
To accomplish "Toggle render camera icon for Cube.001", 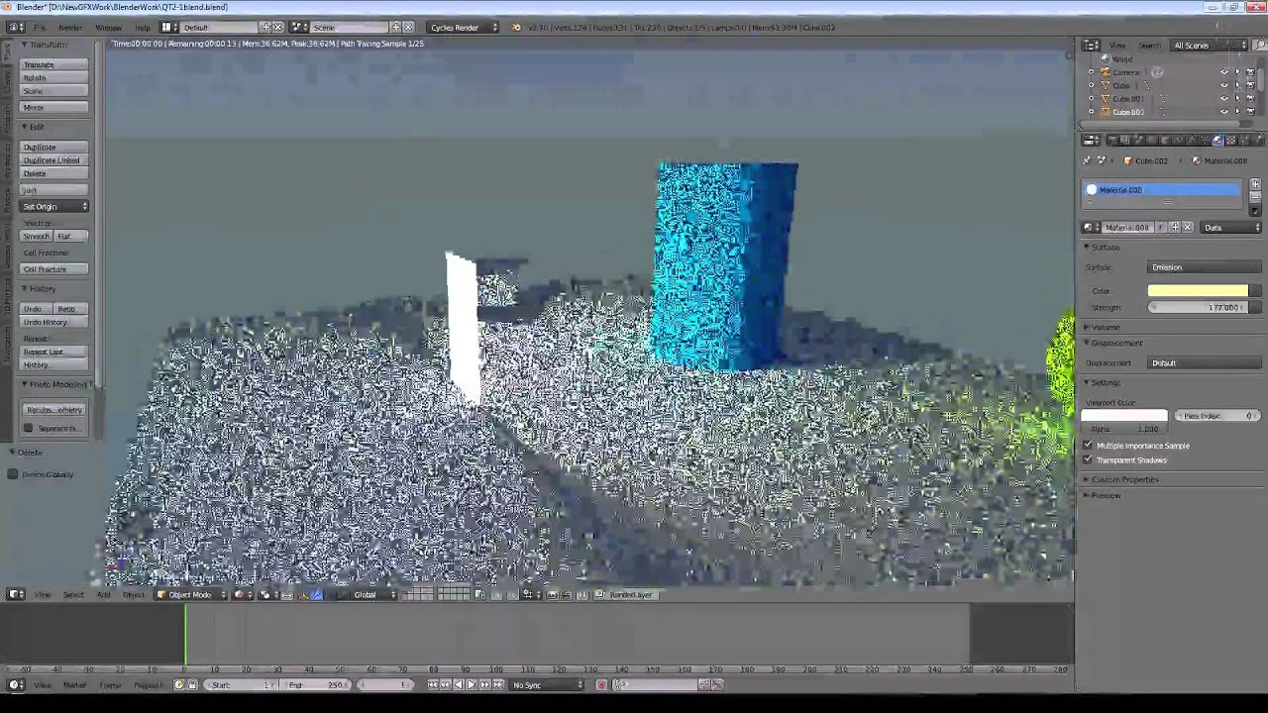I will [1250, 98].
